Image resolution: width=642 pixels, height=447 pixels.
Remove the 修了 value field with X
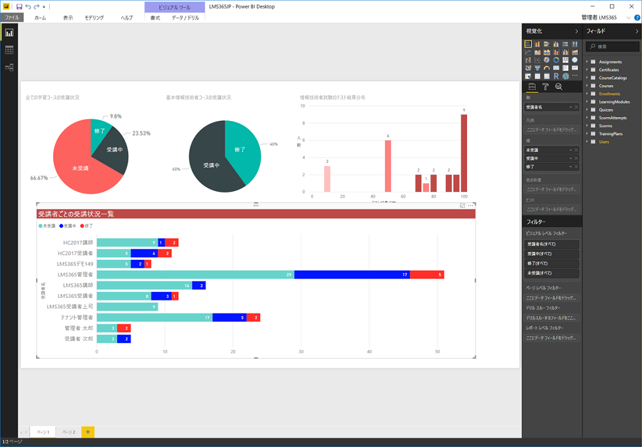(576, 167)
